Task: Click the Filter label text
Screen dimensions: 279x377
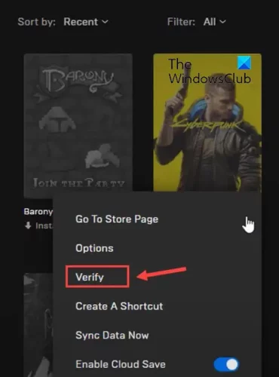Action: pyautogui.click(x=181, y=22)
